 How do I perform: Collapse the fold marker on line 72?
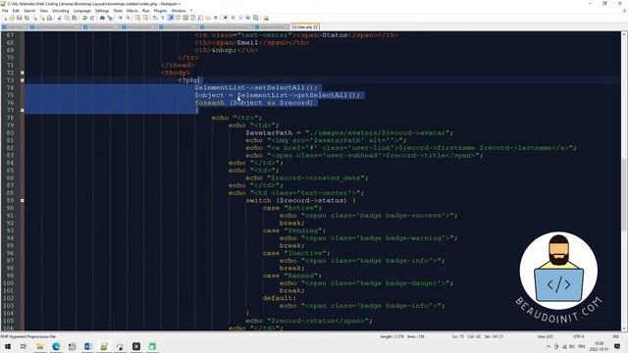point(22,73)
